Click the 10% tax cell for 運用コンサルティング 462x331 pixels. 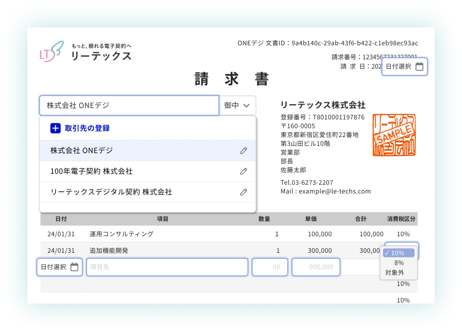(403, 234)
